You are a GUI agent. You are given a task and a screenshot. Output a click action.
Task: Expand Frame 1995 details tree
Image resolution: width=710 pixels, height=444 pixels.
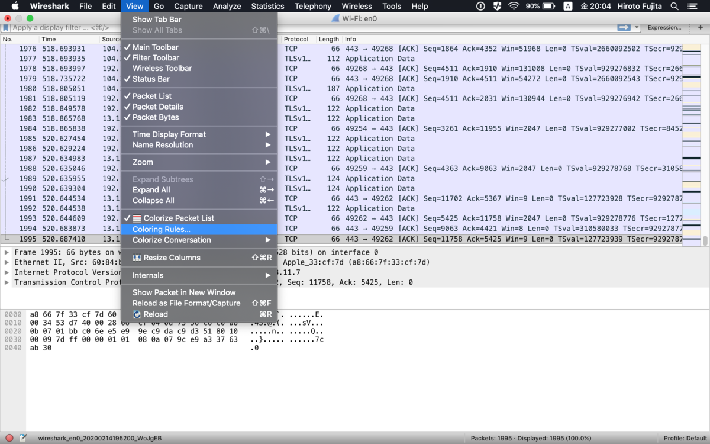coord(7,252)
